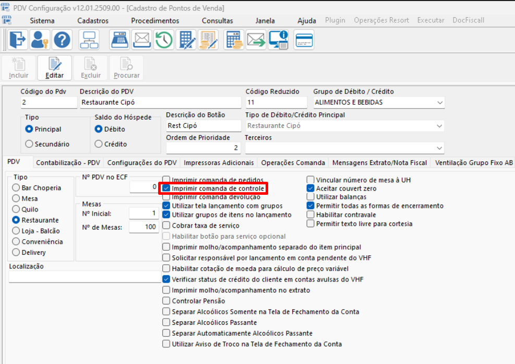Image resolution: width=515 pixels, height=364 pixels.
Task: Open the envelope inbox tray icon
Action: click(x=142, y=40)
